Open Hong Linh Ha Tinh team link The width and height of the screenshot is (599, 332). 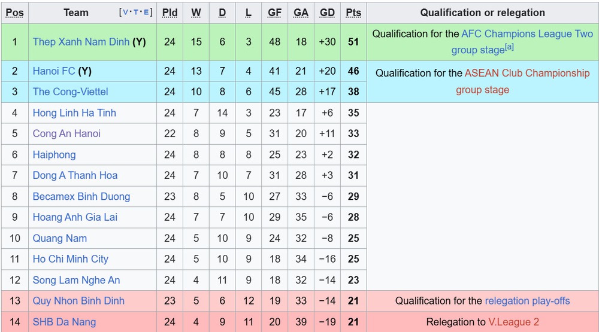pos(74,113)
